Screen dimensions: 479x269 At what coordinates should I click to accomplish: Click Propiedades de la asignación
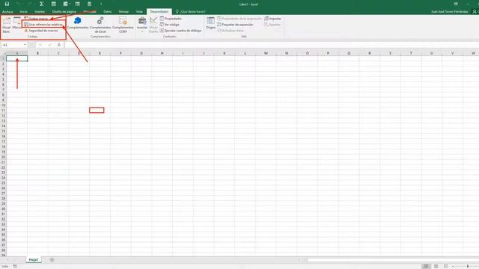point(239,19)
